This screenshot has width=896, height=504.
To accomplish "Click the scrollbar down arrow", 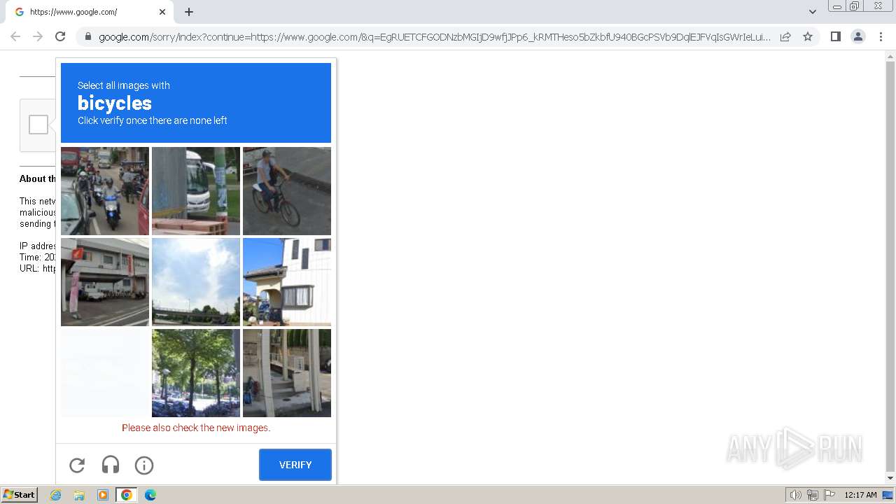I will 890,479.
